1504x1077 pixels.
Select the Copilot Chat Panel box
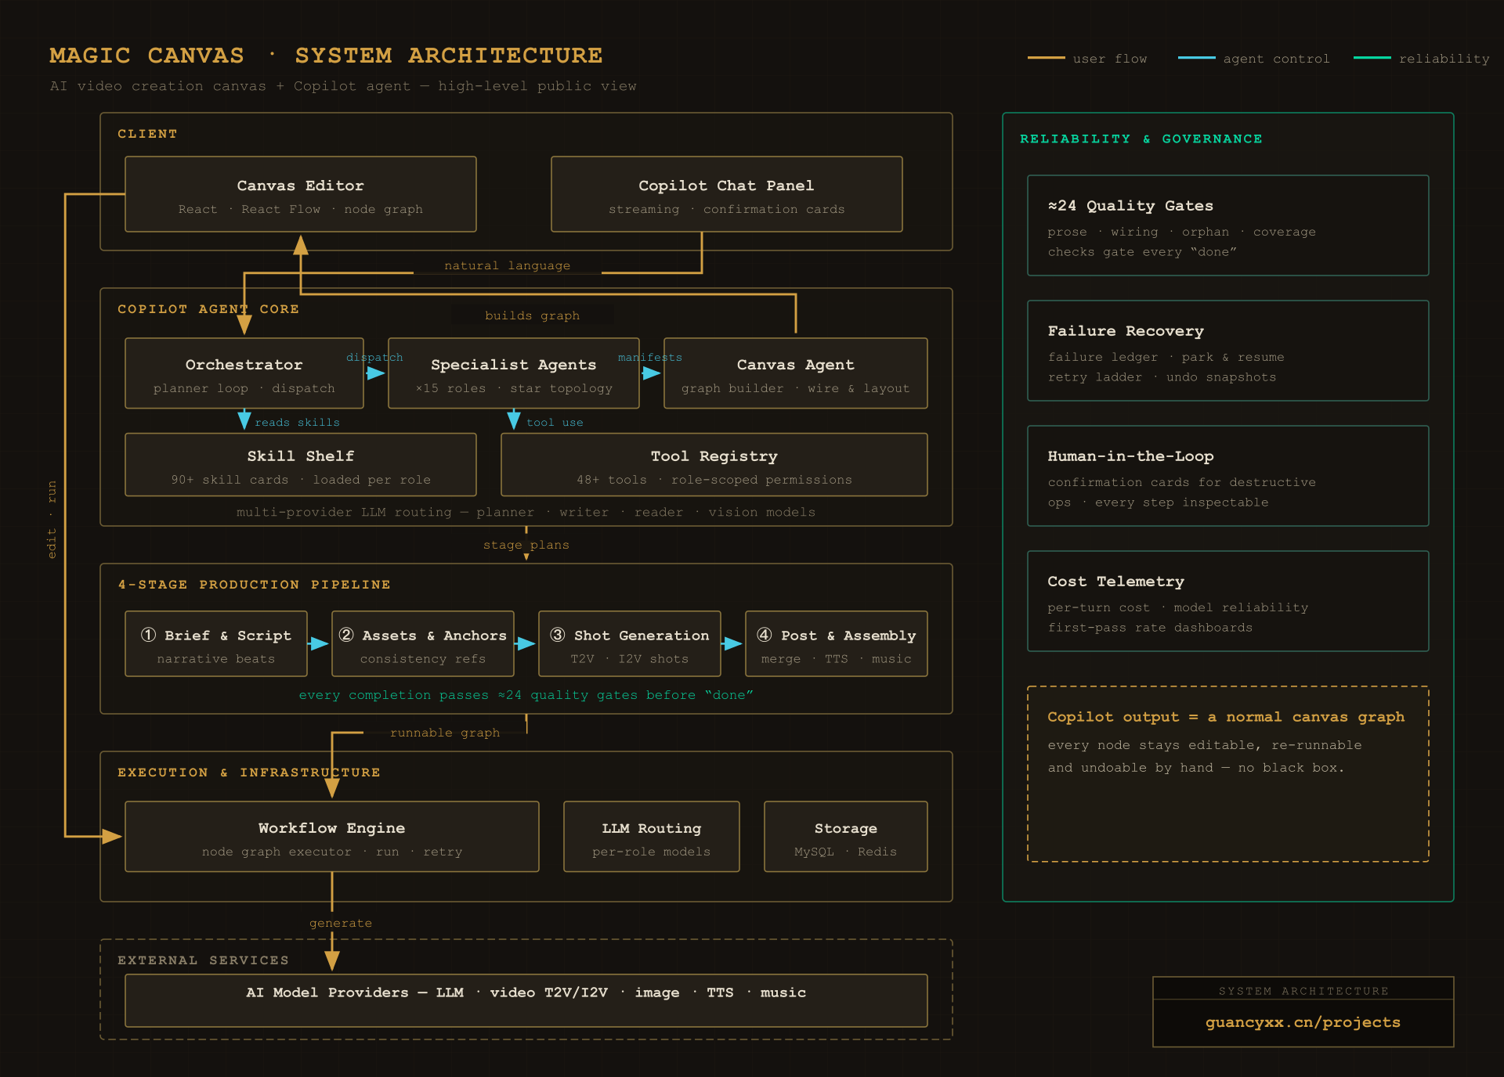727,194
